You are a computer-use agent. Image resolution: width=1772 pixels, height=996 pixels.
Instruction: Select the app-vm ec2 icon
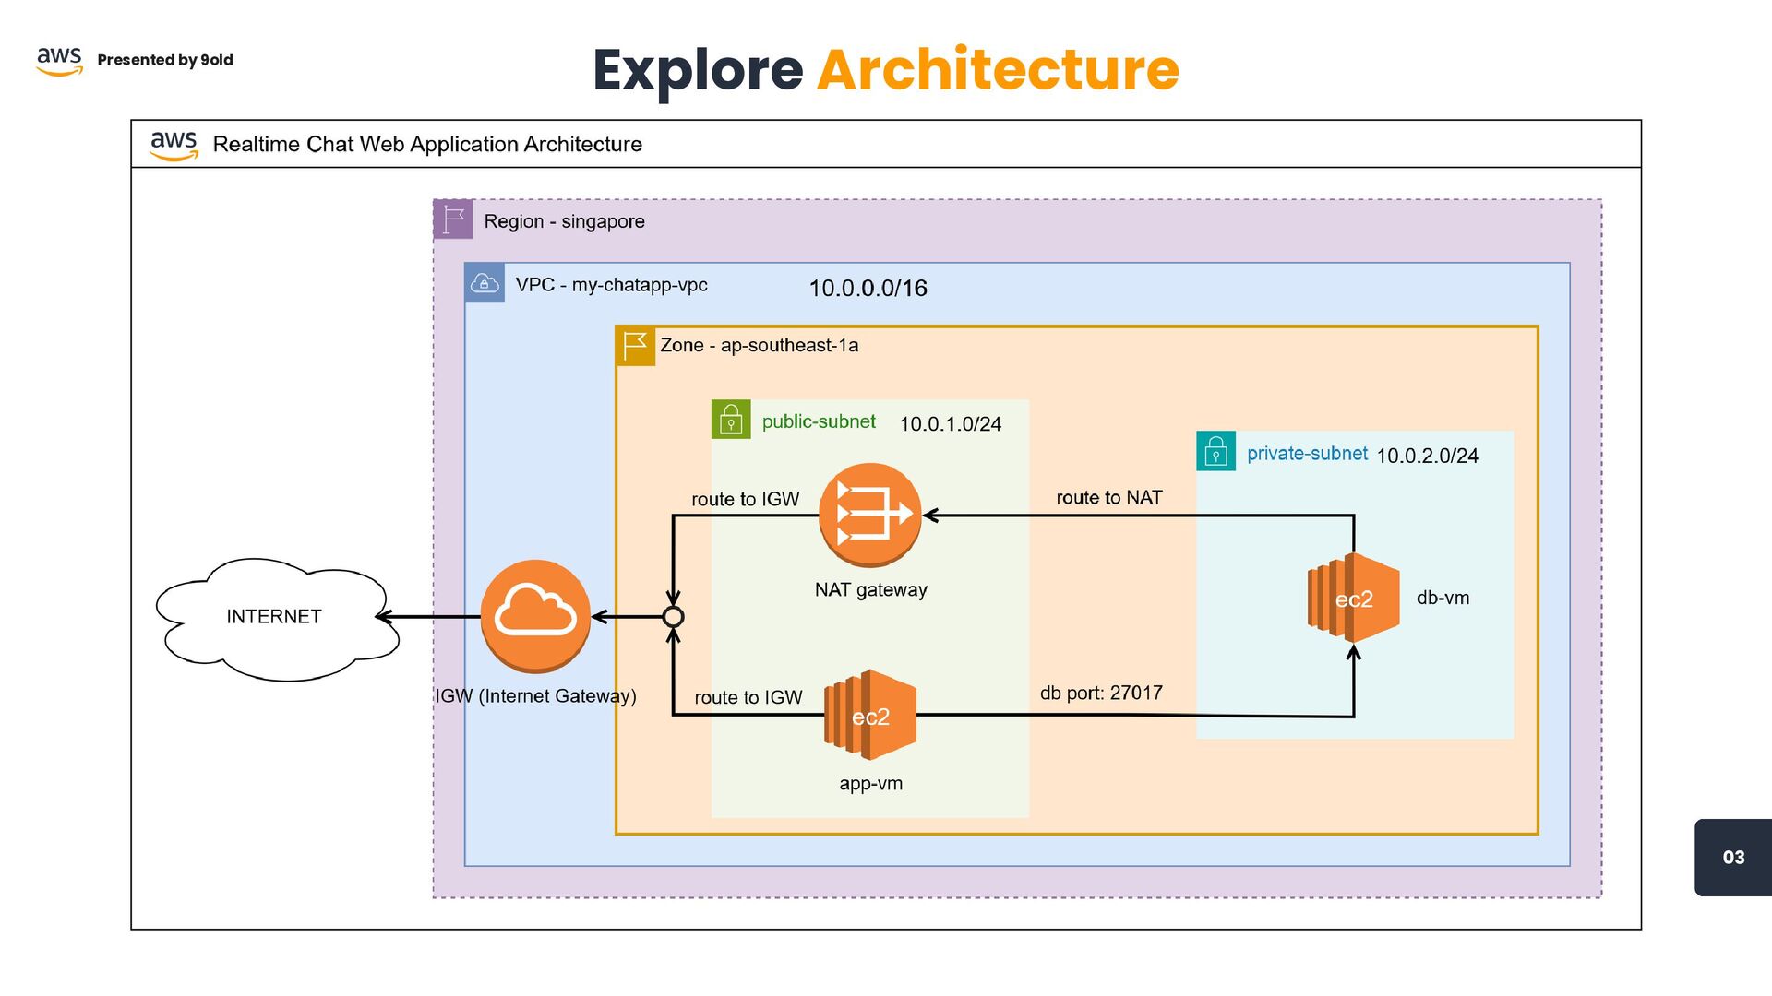[x=869, y=716]
